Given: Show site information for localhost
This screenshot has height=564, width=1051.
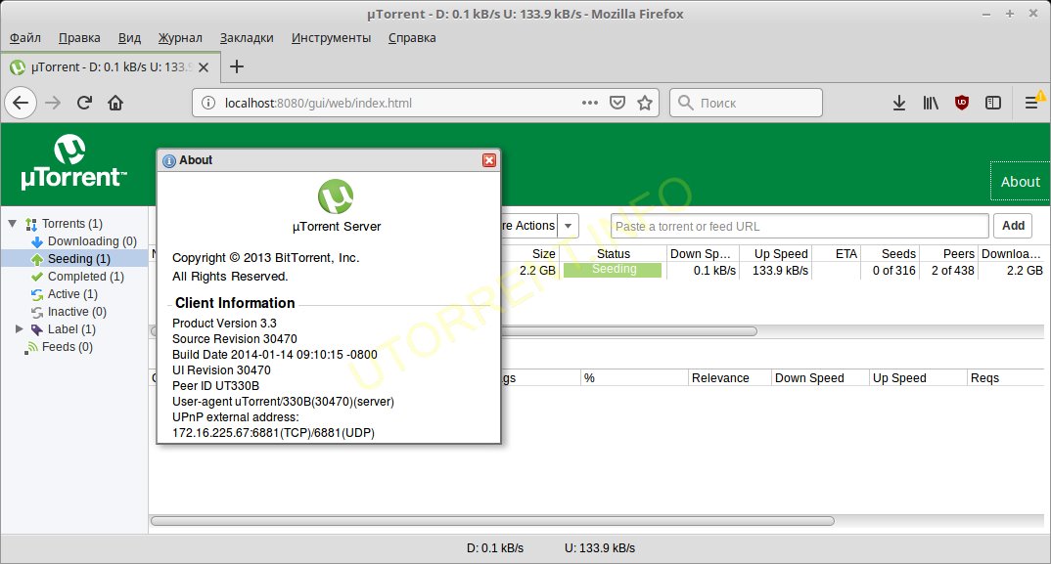Looking at the screenshot, I should [208, 104].
